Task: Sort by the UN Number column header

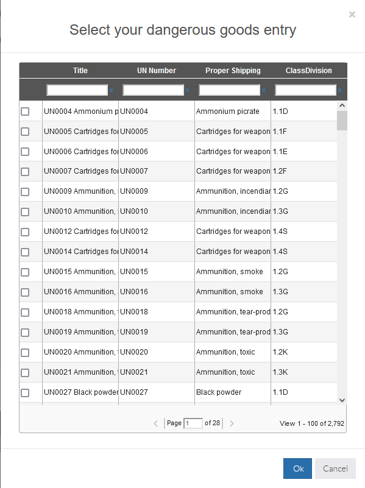Action: pos(157,71)
